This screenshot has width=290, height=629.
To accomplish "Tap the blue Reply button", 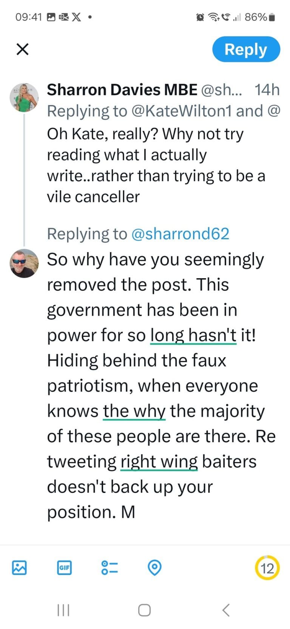I will [x=246, y=49].
